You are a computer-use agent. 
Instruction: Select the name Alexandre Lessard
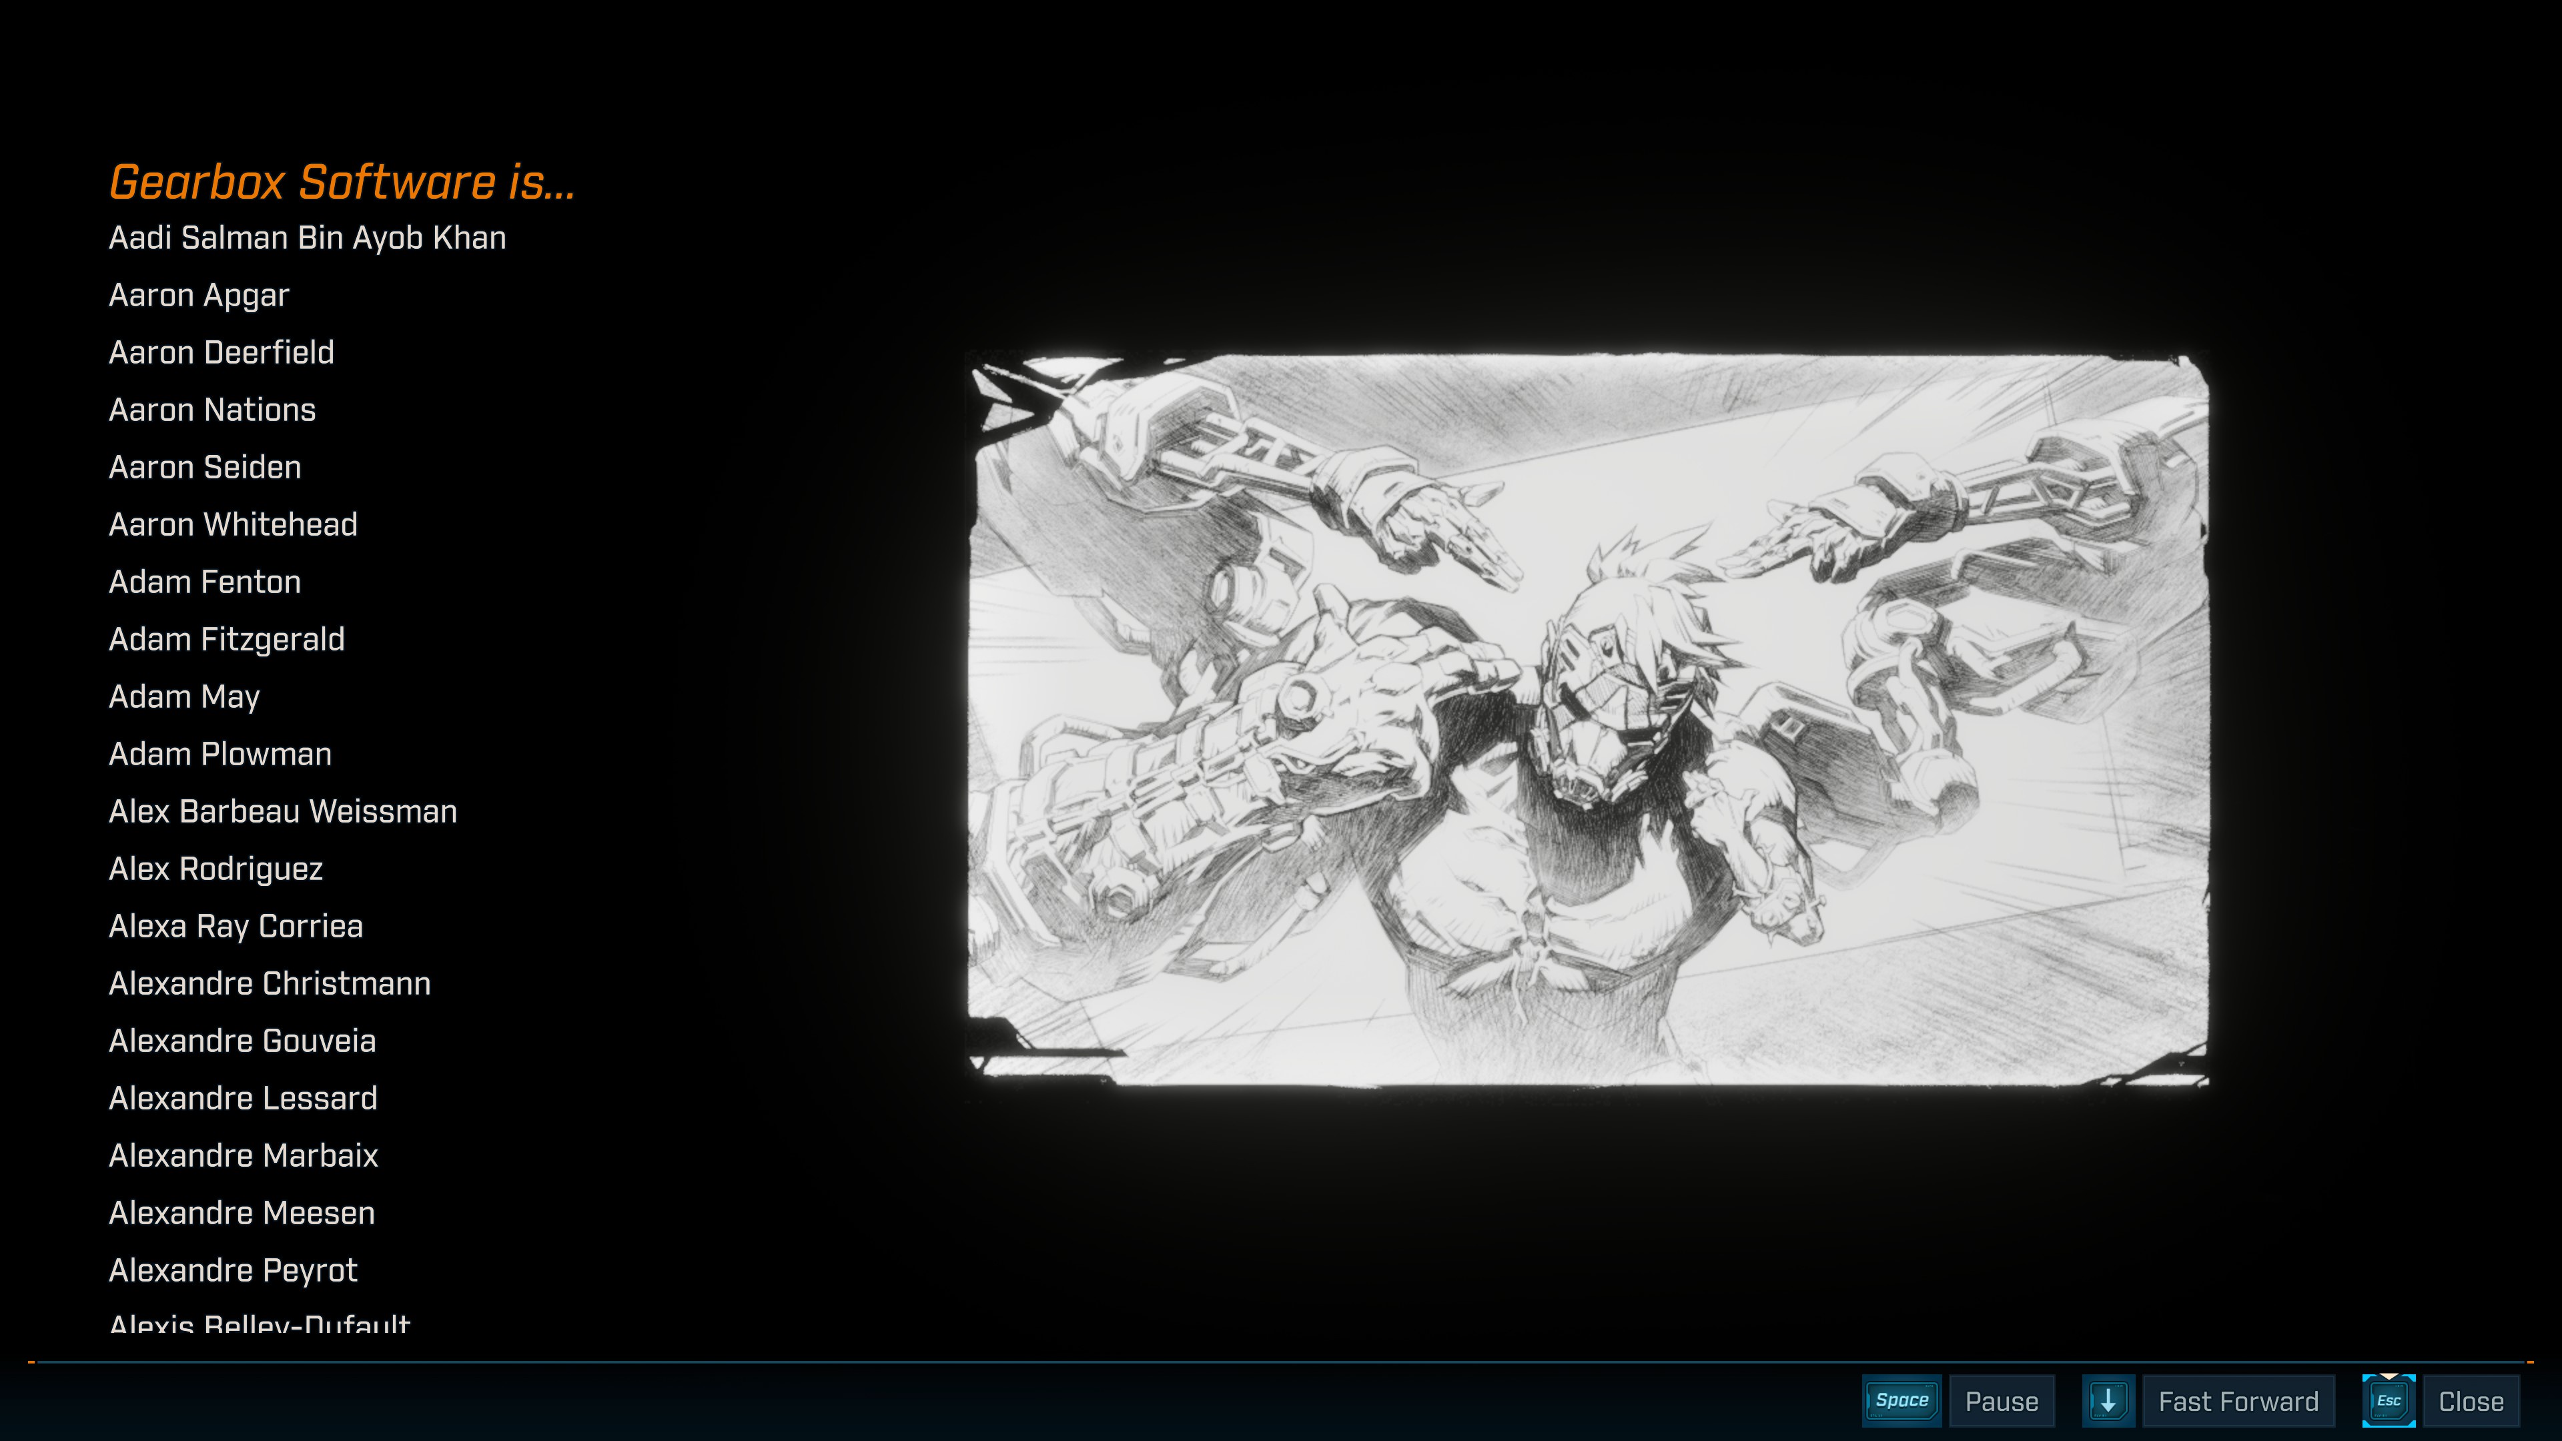point(243,1099)
